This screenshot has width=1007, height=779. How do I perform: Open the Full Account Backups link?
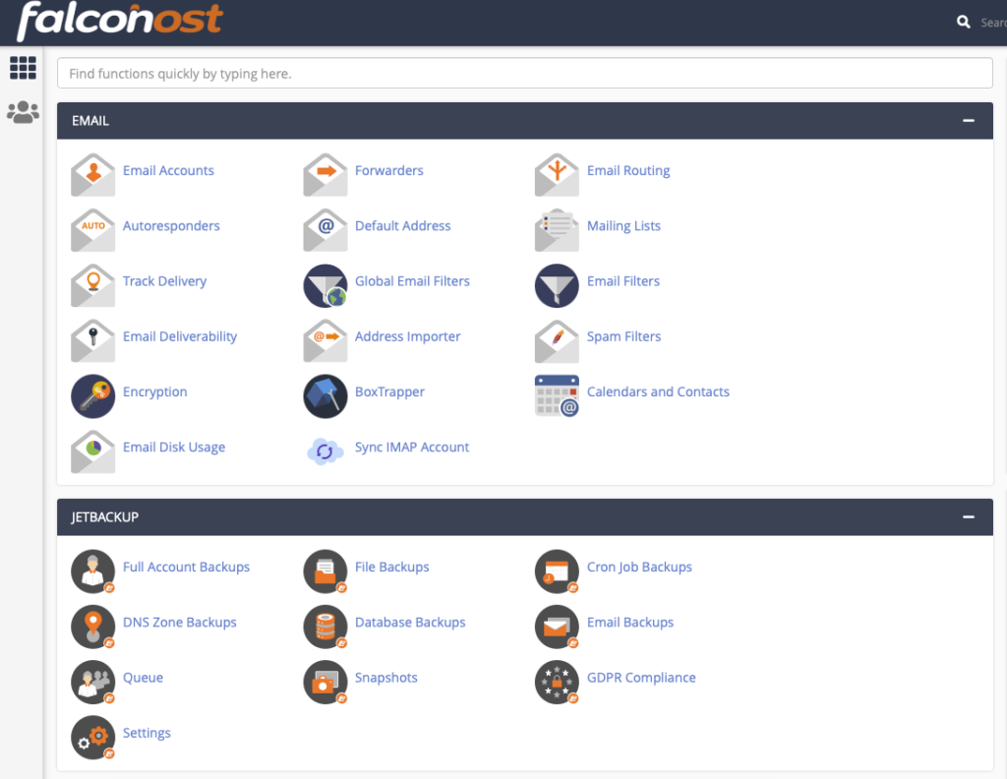coord(186,568)
